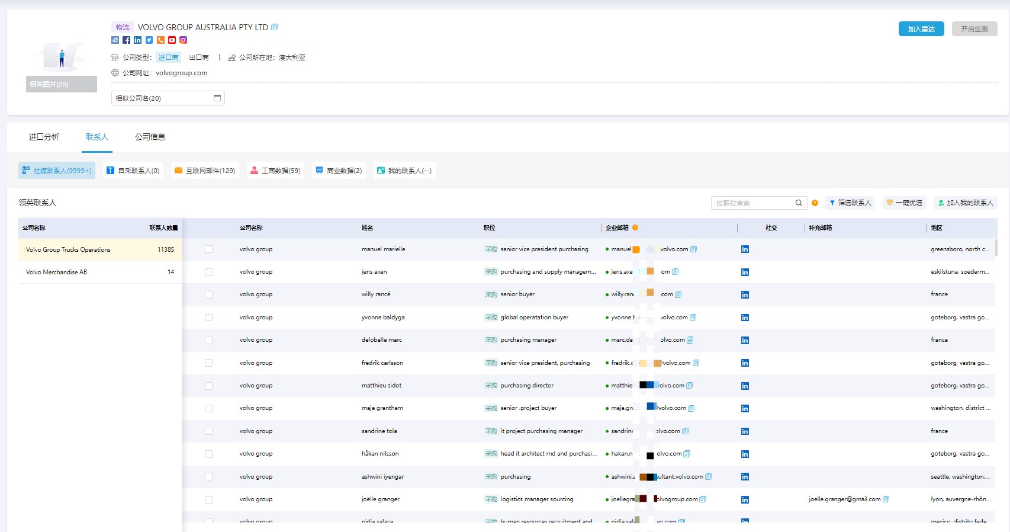1010x532 pixels.
Task: Select Volvo Merchandise AB row
Action: [100, 273]
